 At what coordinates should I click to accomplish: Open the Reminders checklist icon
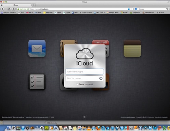click(37, 82)
